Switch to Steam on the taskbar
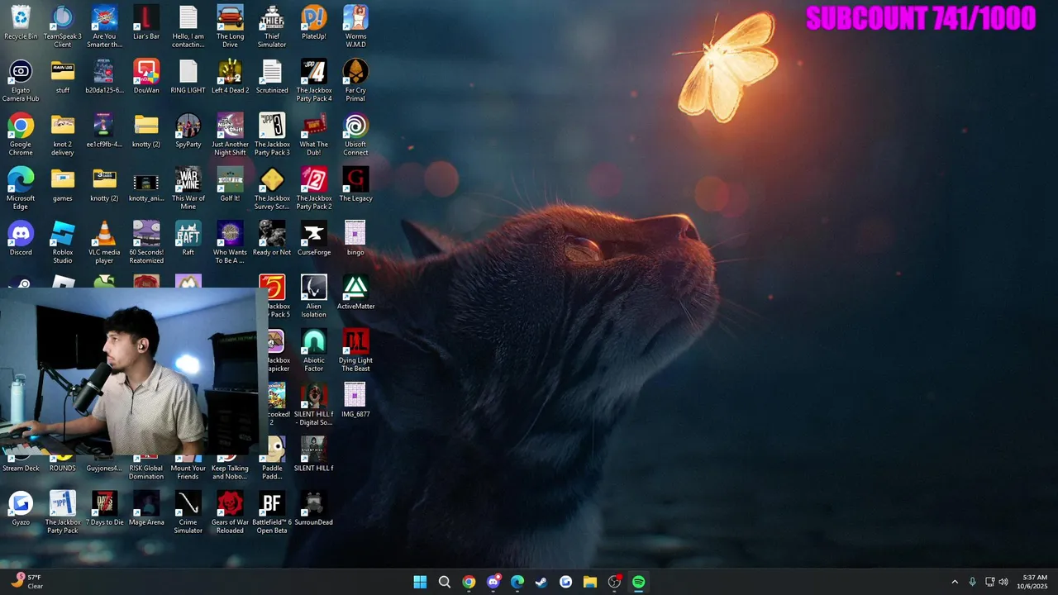 pyautogui.click(x=541, y=582)
